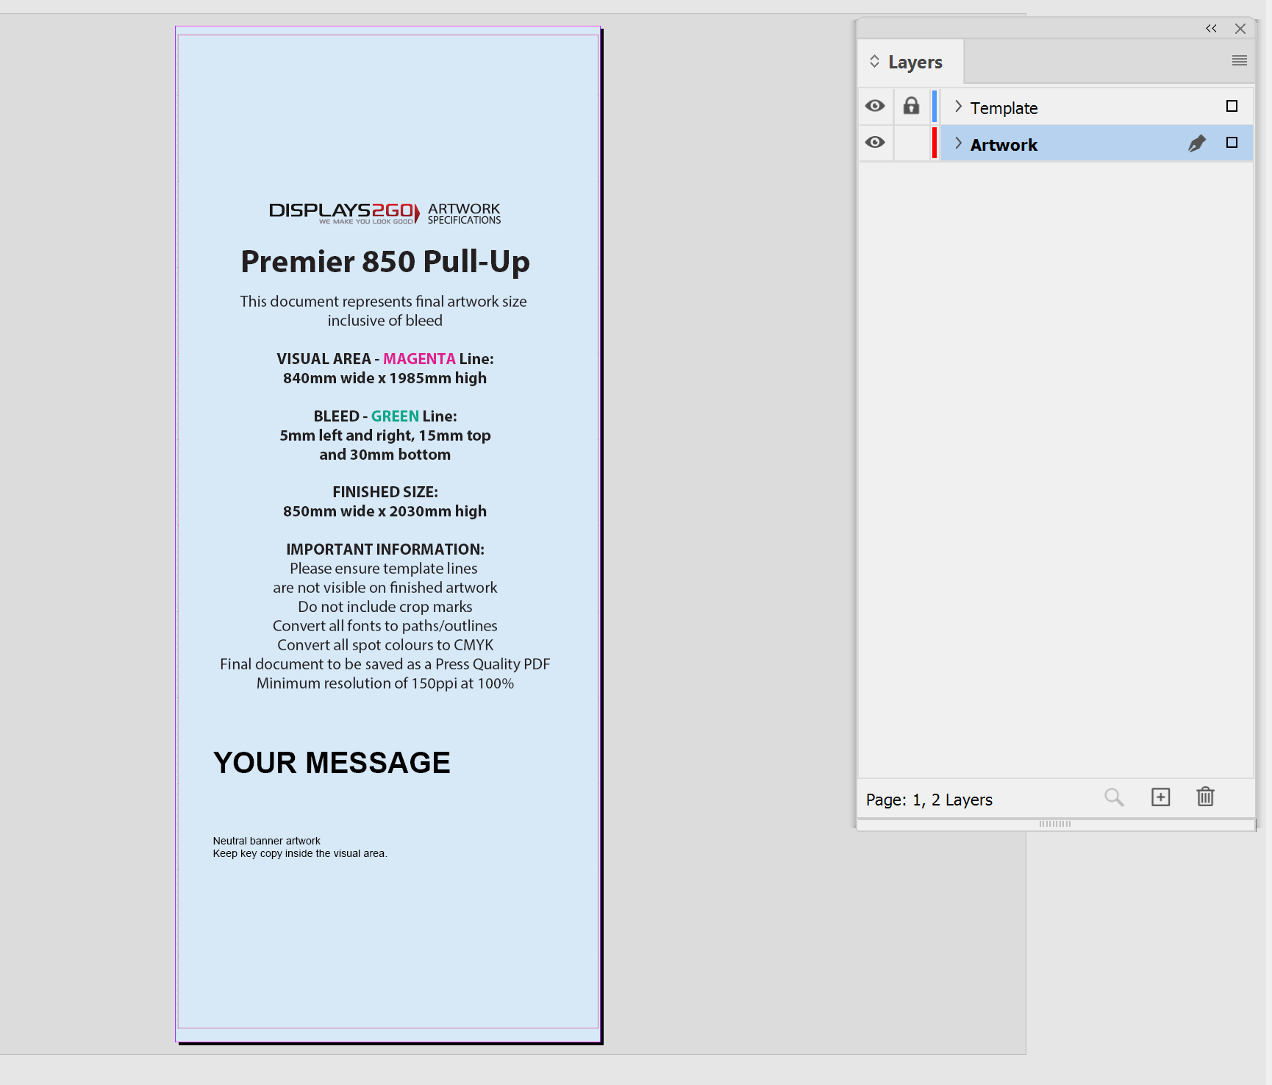Image resolution: width=1272 pixels, height=1085 pixels.
Task: Click the "Page: 1, 2 Layers" status text
Action: 929,800
